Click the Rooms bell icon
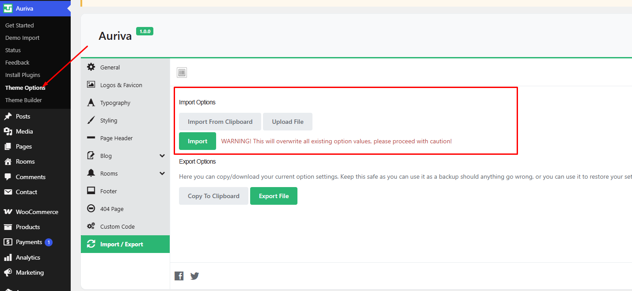The height and width of the screenshot is (291, 632). point(91,173)
